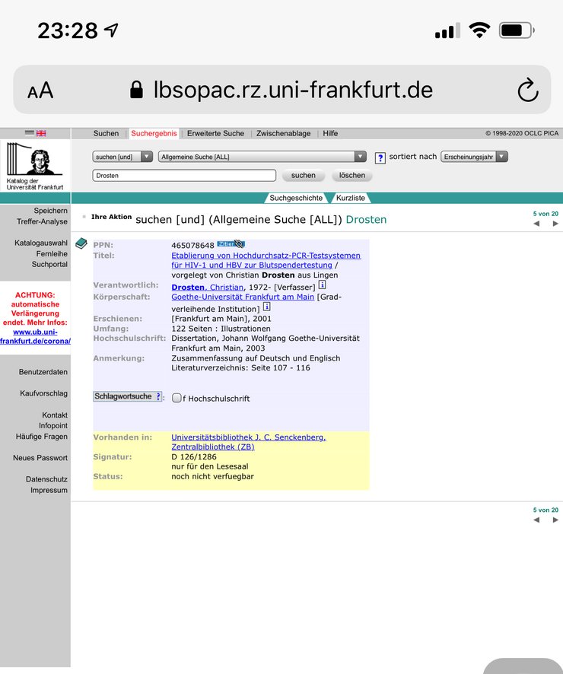Tap the Safari address bar URL lbsopac.rz.uni-frankfurt.de
The width and height of the screenshot is (563, 674).
(293, 90)
